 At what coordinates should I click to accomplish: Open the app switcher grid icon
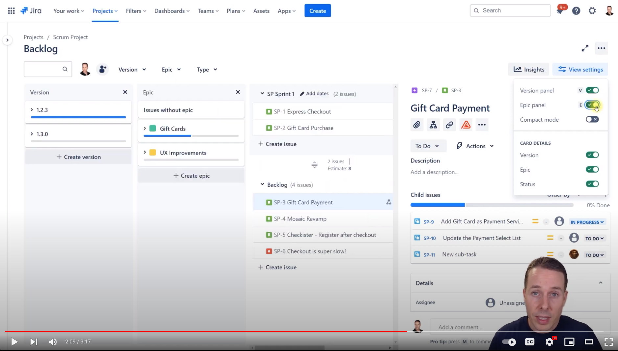click(11, 11)
